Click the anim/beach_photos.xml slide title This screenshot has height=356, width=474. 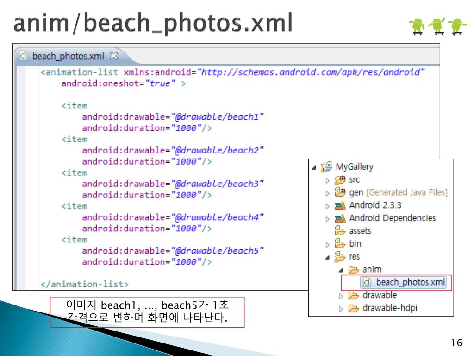click(153, 23)
